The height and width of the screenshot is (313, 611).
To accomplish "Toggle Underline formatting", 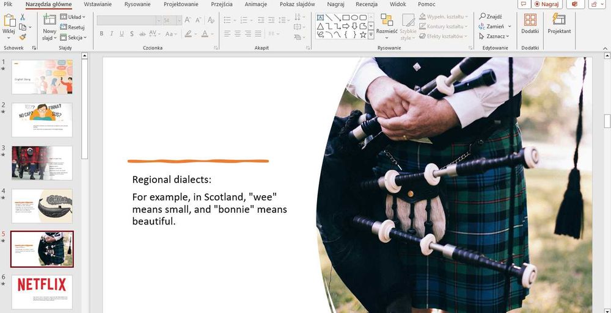I will [x=122, y=34].
